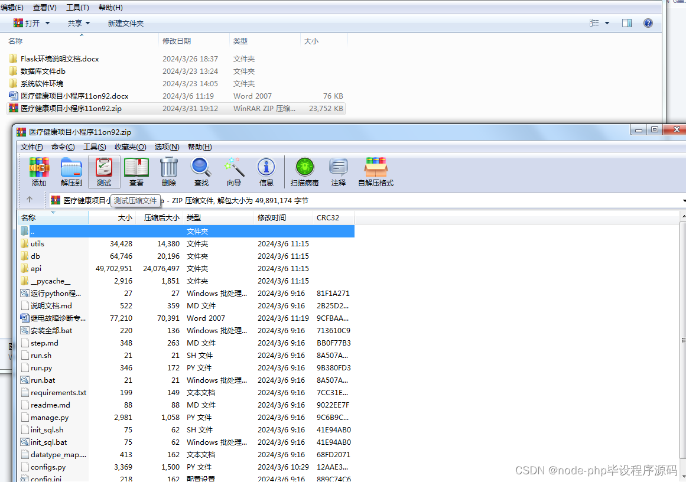Run the Virus Scan (扫描病毒) icon
Viewport: 686px width, 482px height.
pos(304,171)
